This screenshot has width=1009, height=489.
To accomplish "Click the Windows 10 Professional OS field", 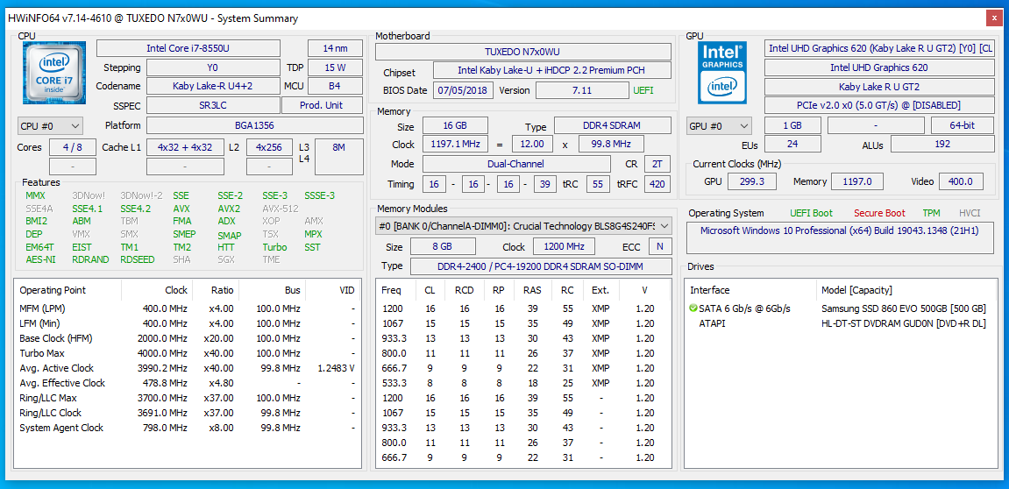I will point(839,230).
